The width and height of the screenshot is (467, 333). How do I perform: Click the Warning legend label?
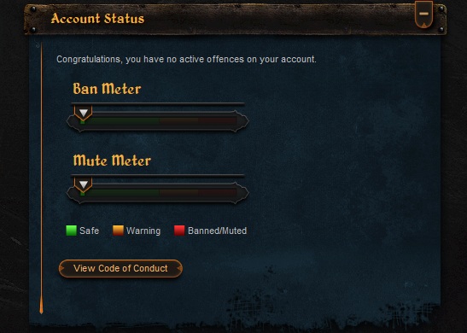click(x=143, y=231)
